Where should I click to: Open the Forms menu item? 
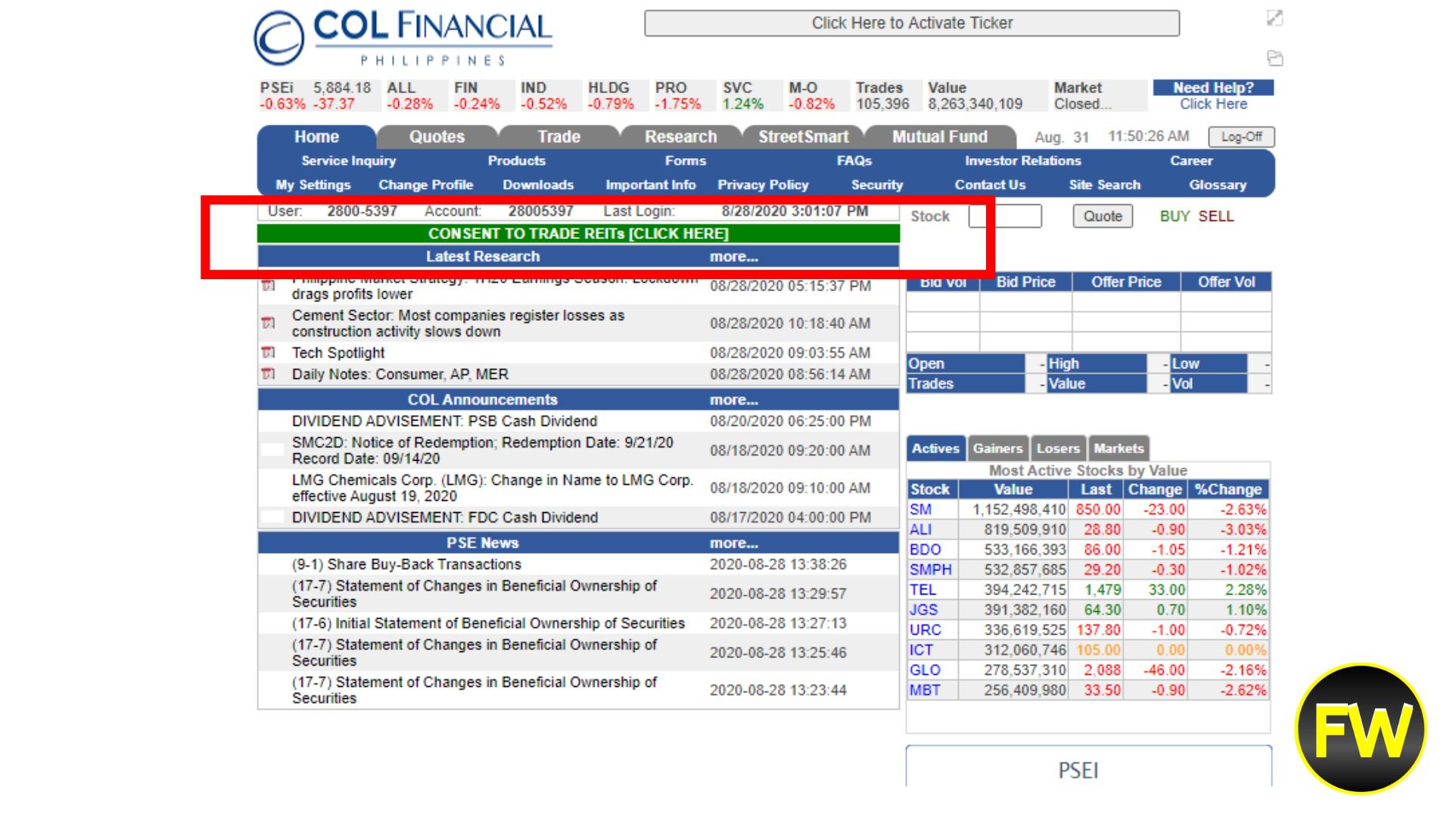click(x=686, y=161)
